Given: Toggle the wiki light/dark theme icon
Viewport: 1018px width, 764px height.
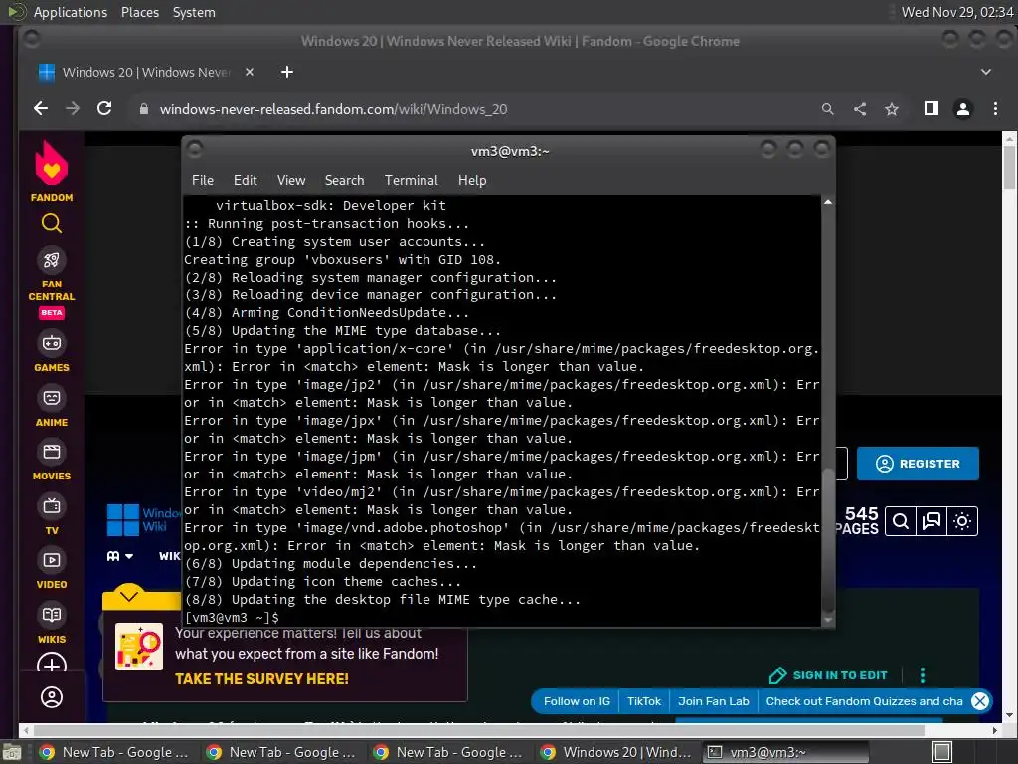Looking at the screenshot, I should 962,521.
